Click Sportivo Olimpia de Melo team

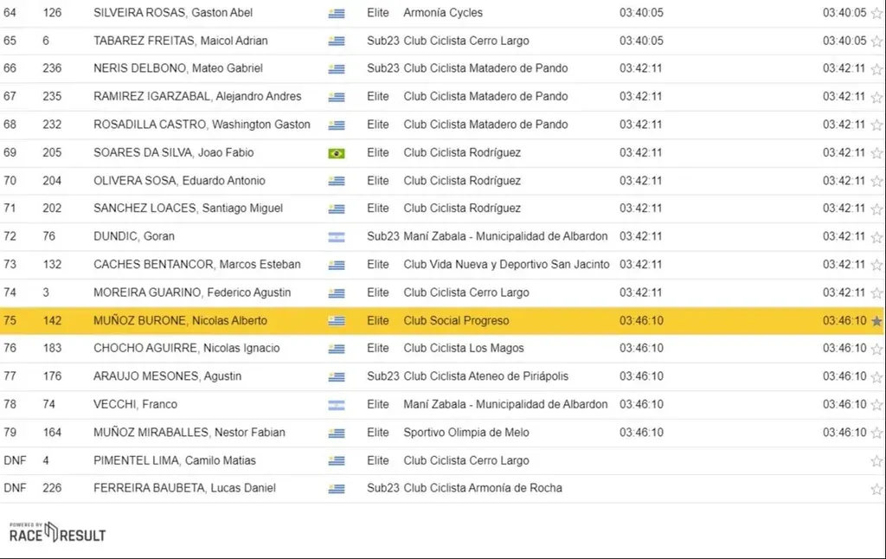tap(466, 433)
